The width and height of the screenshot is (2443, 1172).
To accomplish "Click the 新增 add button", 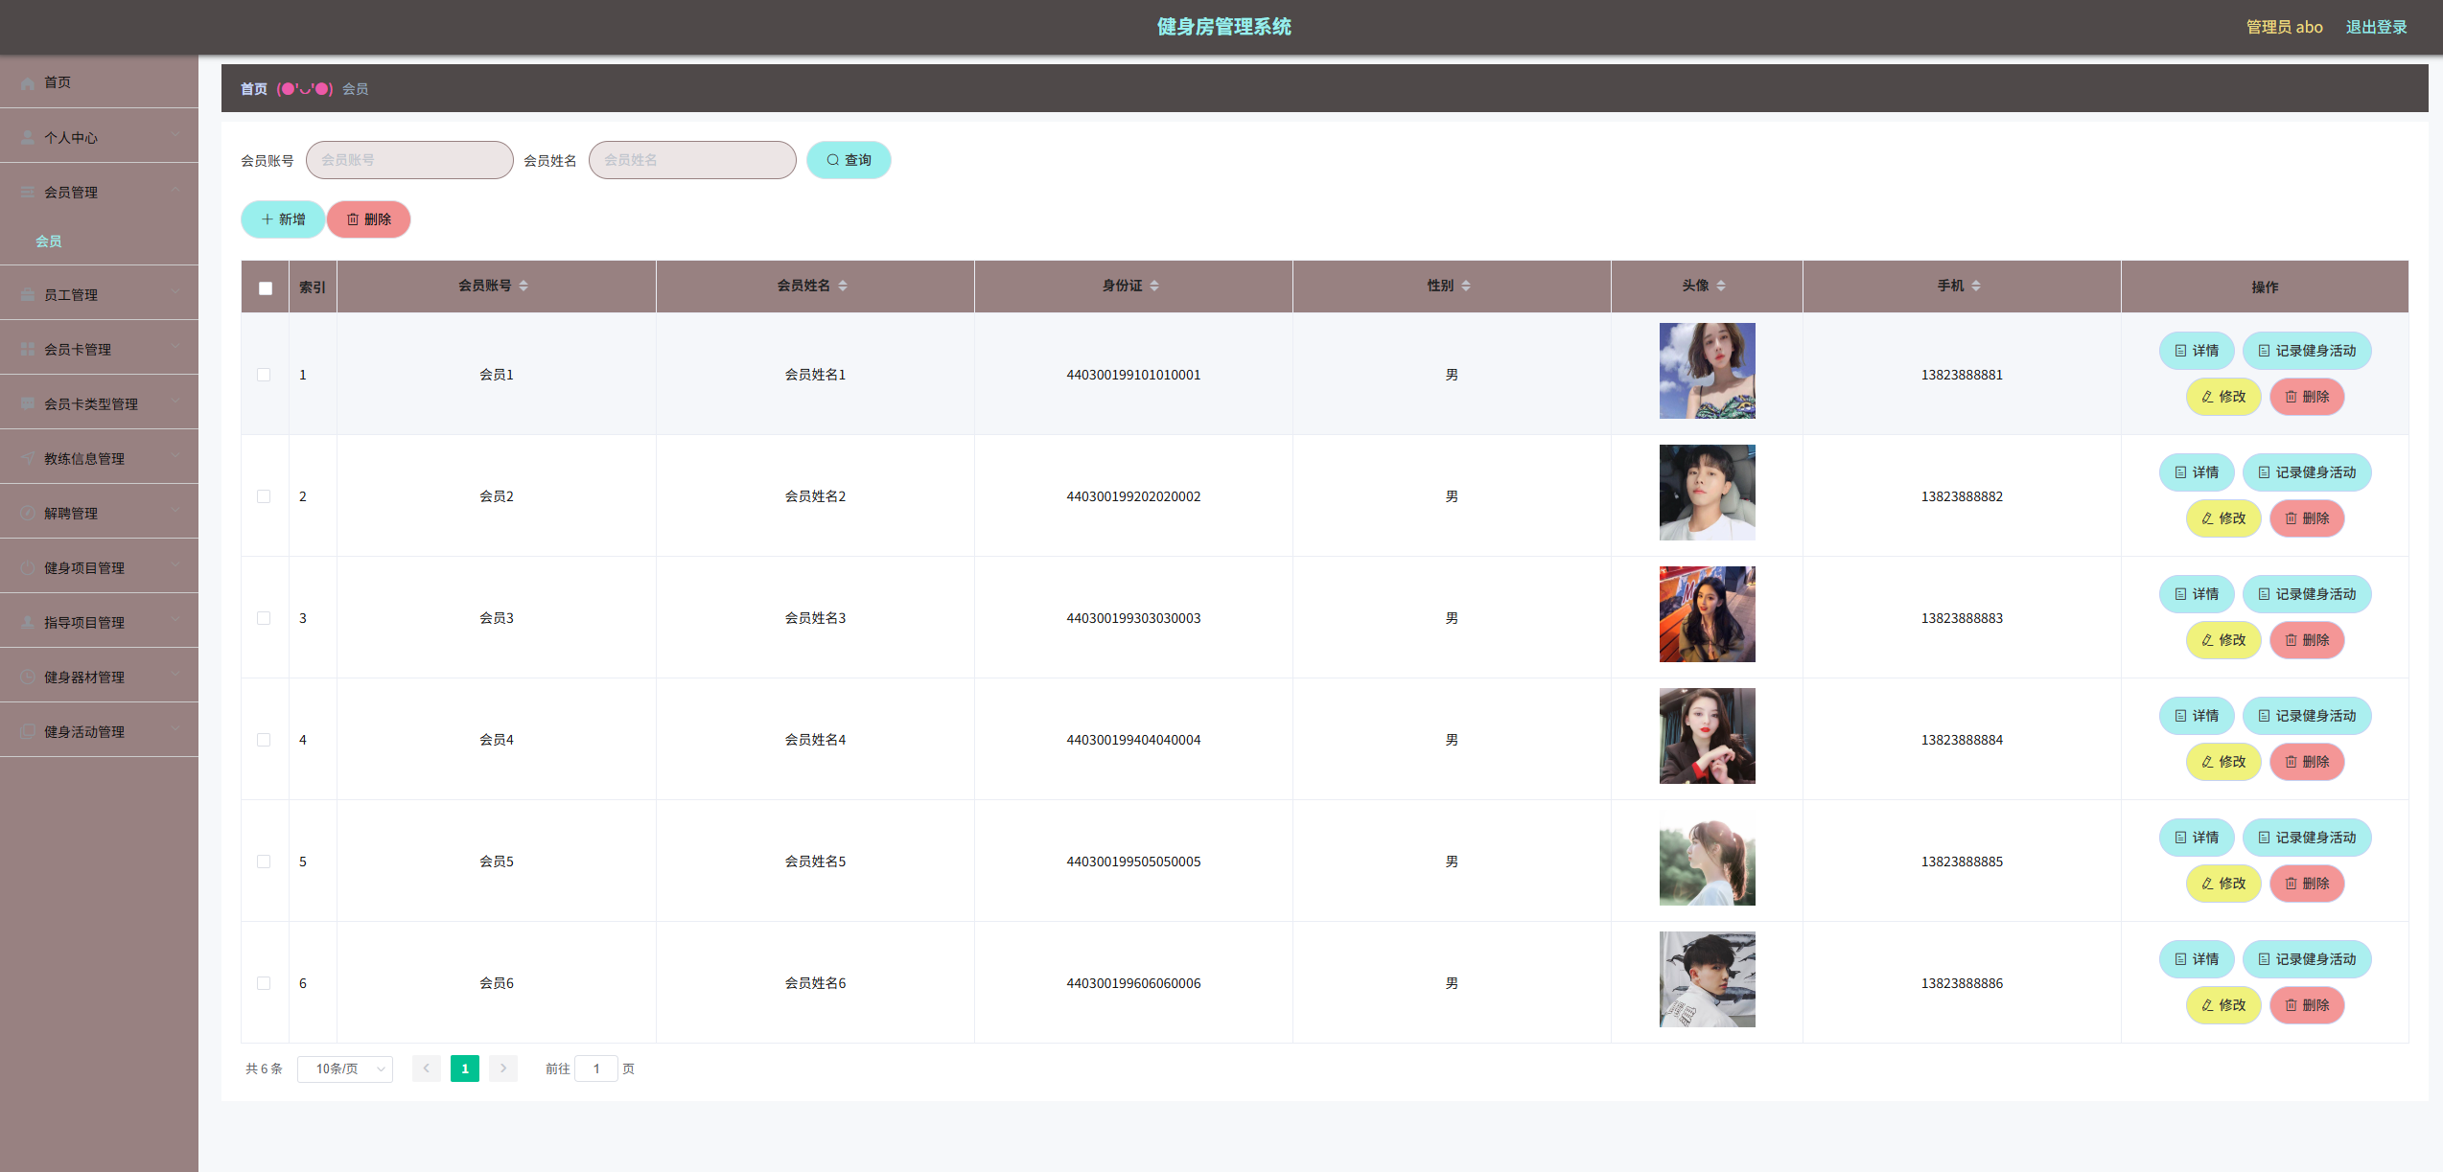I will tap(283, 219).
